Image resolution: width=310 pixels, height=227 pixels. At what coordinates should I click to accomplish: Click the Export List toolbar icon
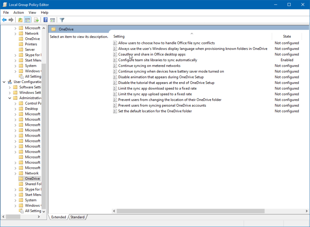tap(36, 20)
